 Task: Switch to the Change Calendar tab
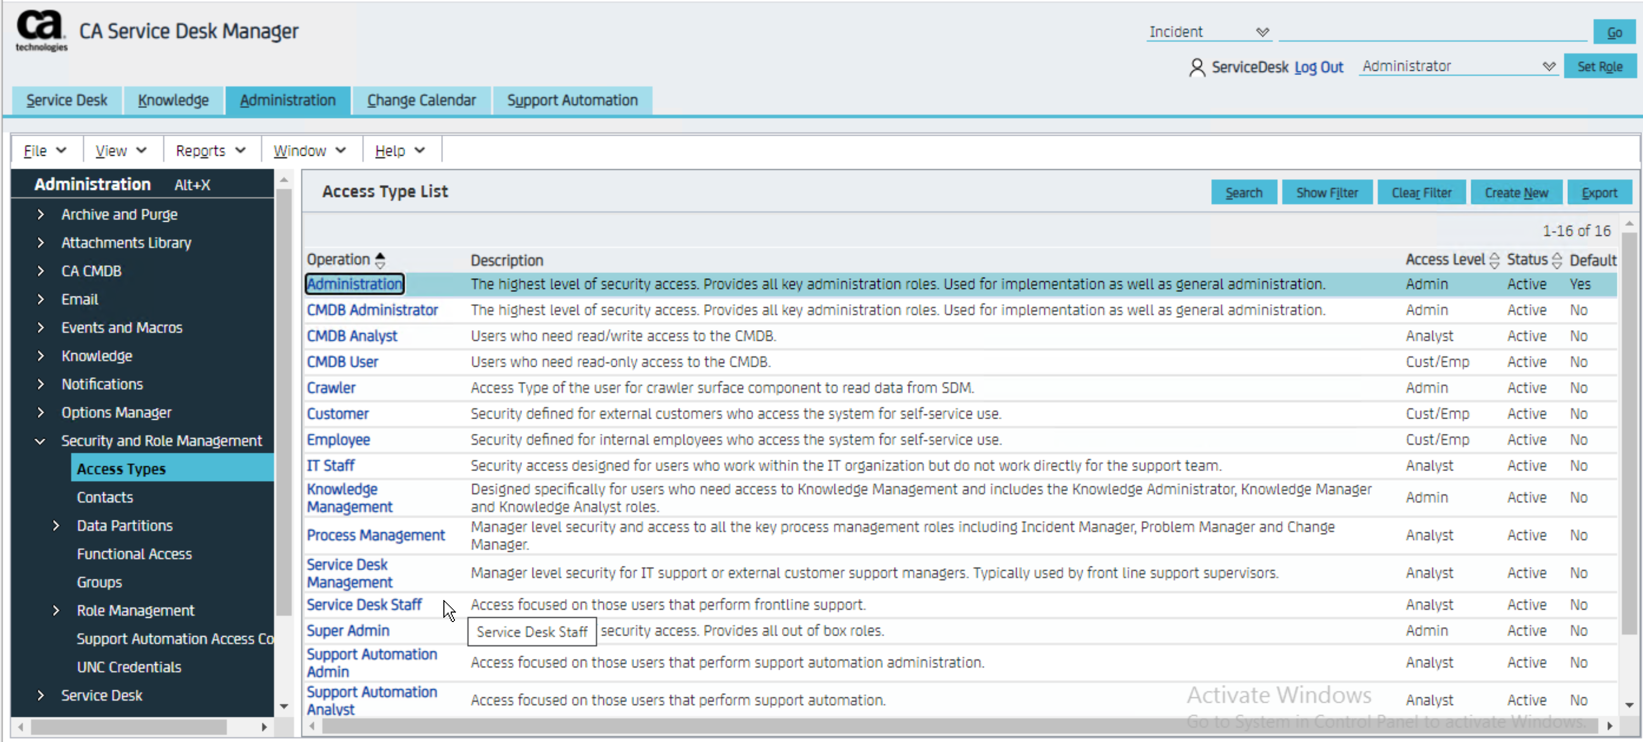421,101
